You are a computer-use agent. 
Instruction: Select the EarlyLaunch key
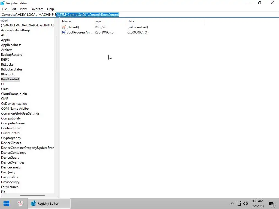point(10,187)
